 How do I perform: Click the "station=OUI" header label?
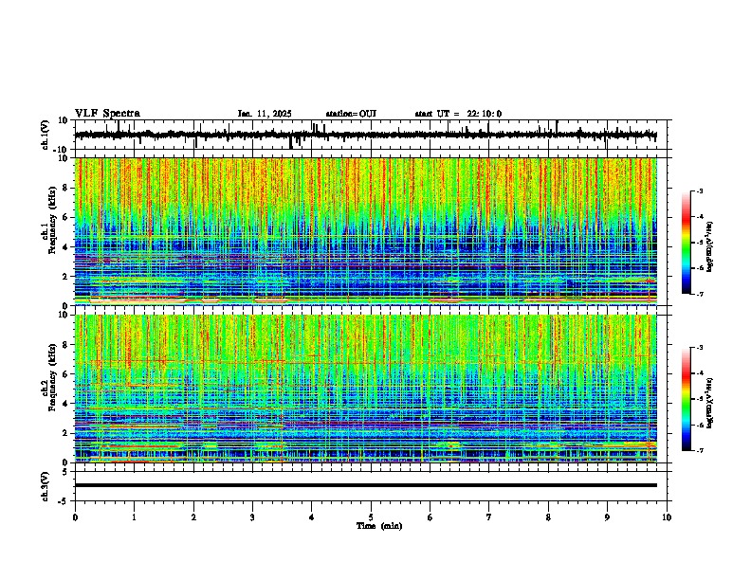(x=351, y=114)
